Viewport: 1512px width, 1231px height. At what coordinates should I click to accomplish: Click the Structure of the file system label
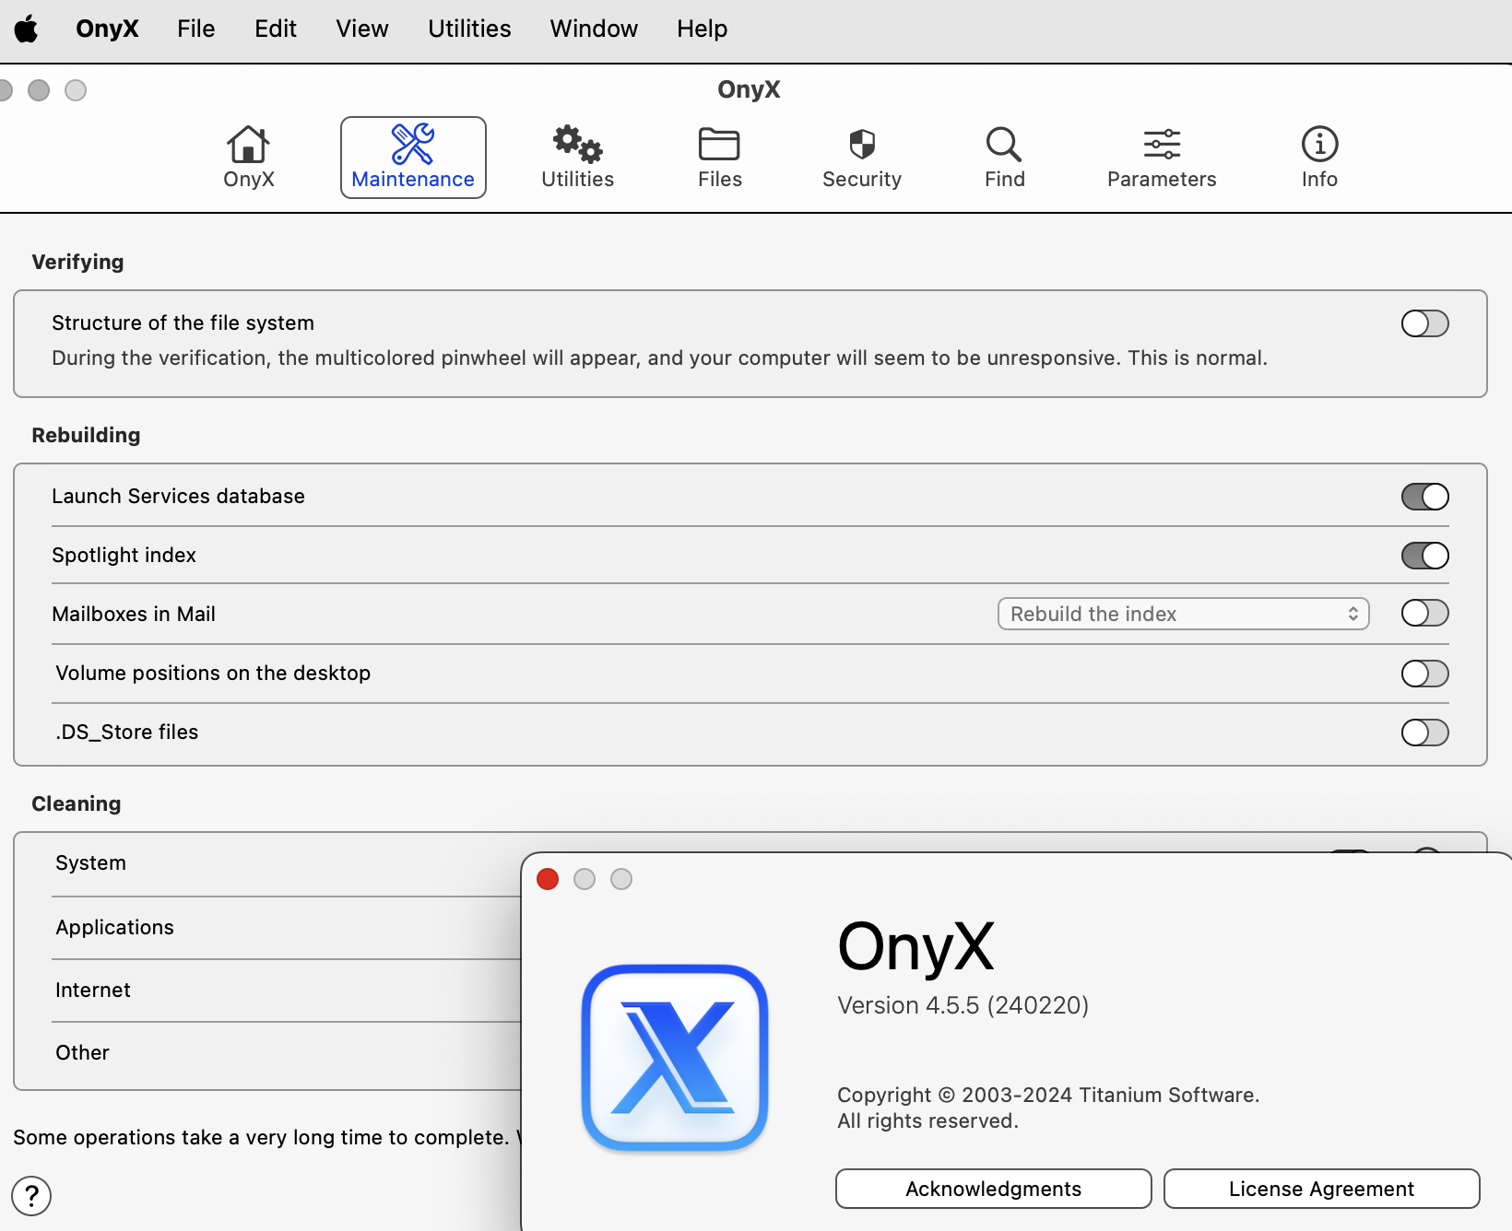(183, 323)
